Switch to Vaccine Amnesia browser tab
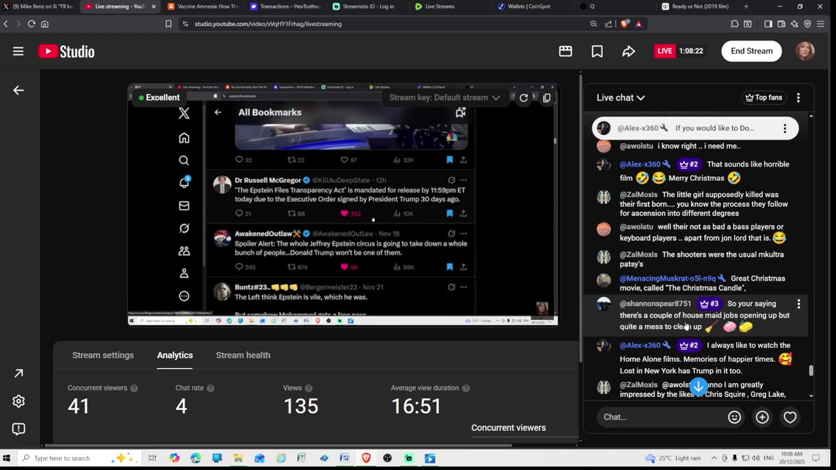The width and height of the screenshot is (836, 470). coord(203,7)
